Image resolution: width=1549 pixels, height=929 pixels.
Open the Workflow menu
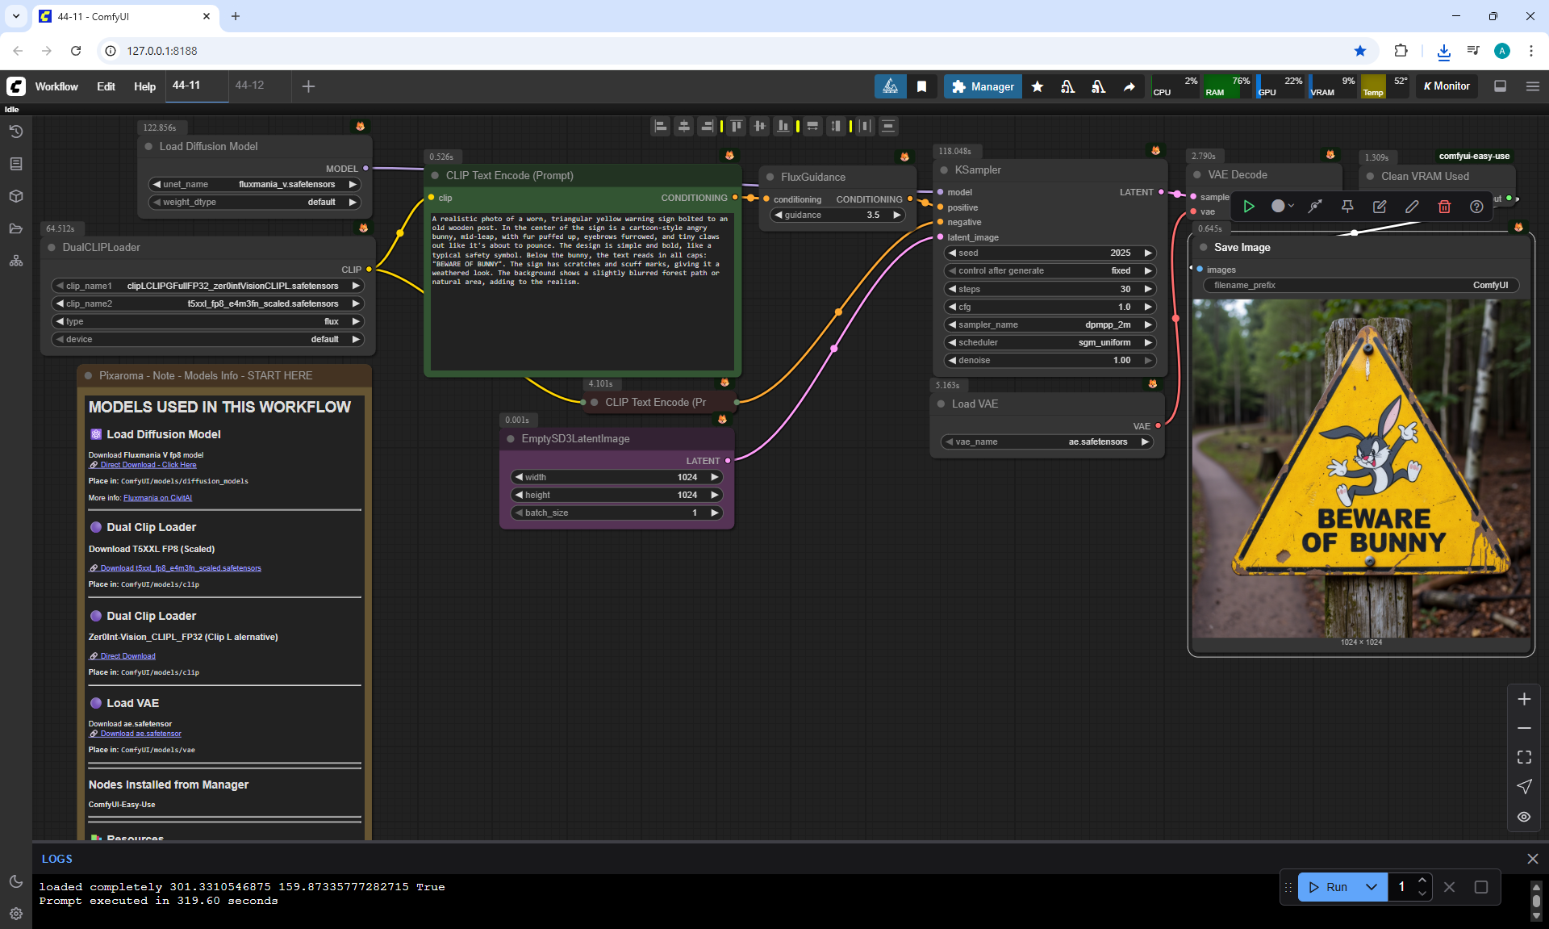tap(56, 86)
